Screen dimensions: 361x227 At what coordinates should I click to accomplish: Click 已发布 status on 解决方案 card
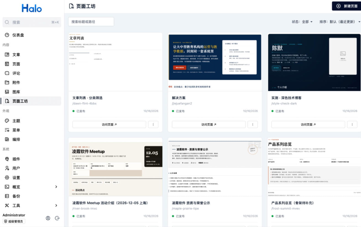coord(178,111)
